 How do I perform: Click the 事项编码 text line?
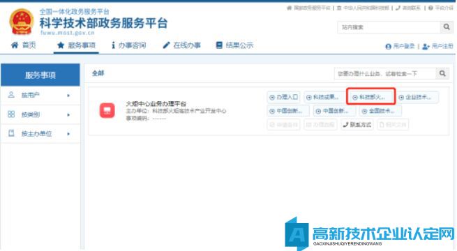click(x=146, y=119)
